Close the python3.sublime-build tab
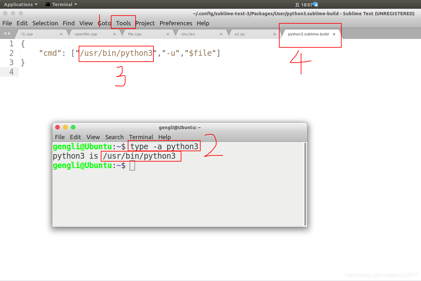The height and width of the screenshot is (281, 421). click(334, 34)
